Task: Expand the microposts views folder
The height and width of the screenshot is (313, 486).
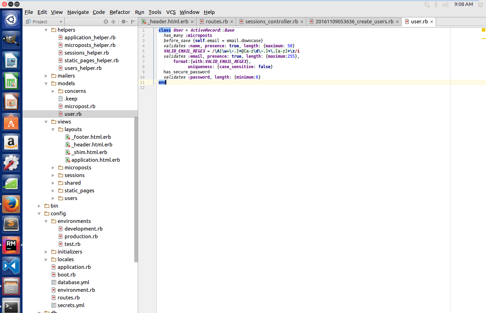Action: pos(53,168)
